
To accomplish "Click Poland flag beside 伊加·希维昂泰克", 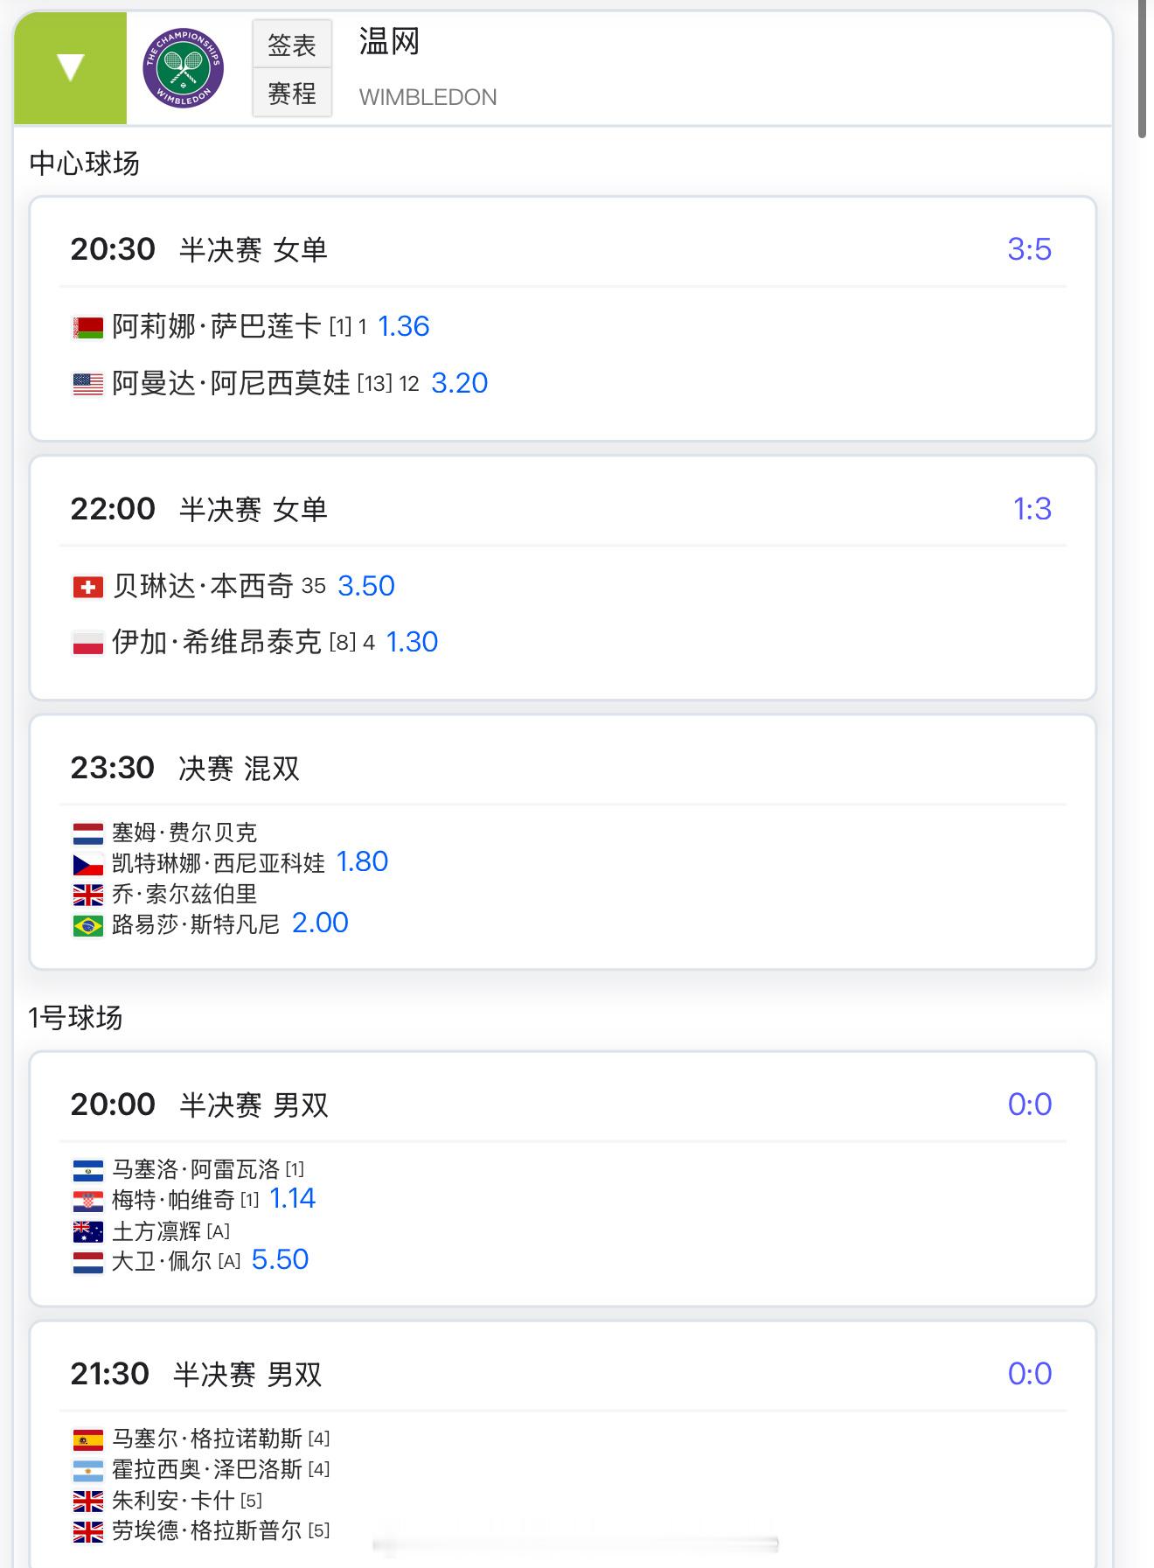I will 87,644.
